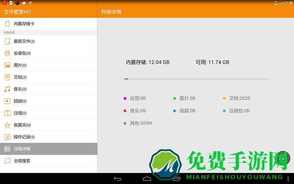This screenshot has height=184, width=294.
Task: Click the 压缩 archive icon
Action: tap(7, 113)
